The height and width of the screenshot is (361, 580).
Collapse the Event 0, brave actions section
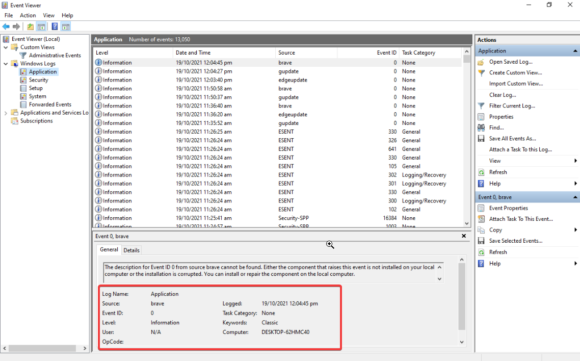(x=575, y=197)
